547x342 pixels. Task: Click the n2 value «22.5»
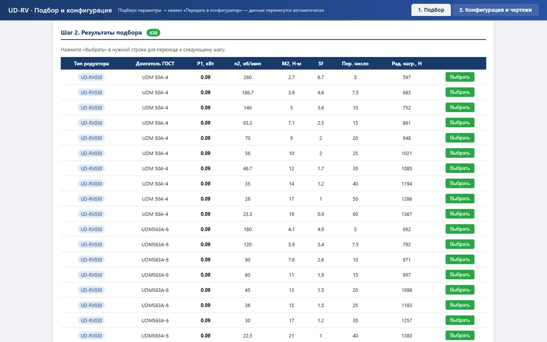pos(248,336)
